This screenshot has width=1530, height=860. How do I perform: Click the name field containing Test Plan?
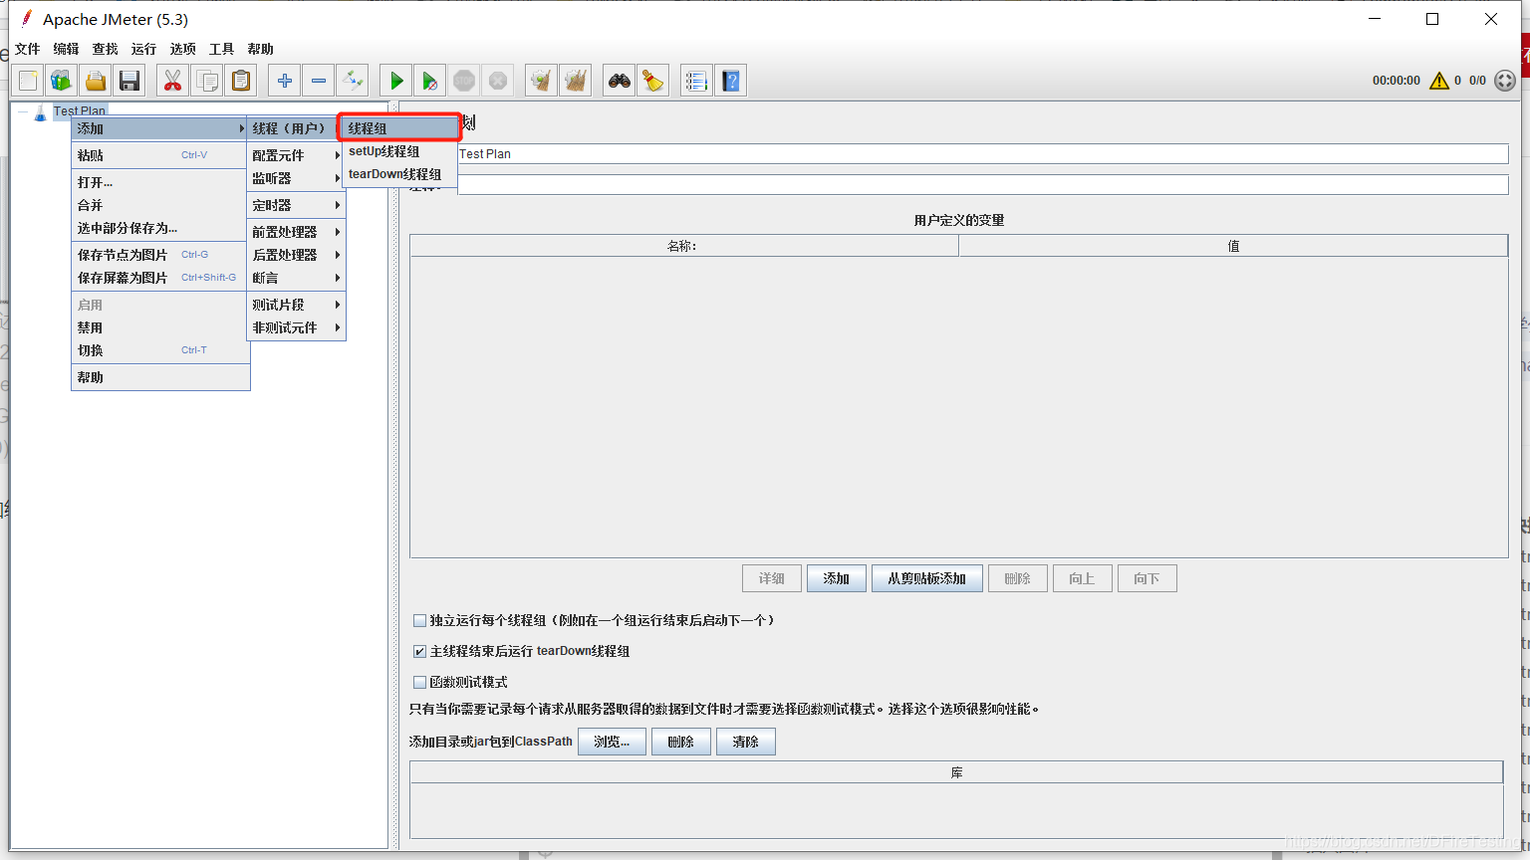[x=982, y=154]
